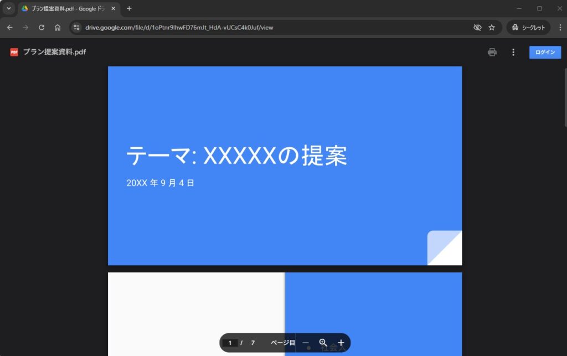Click the red PDF file type icon
The height and width of the screenshot is (356, 567).
14,52
